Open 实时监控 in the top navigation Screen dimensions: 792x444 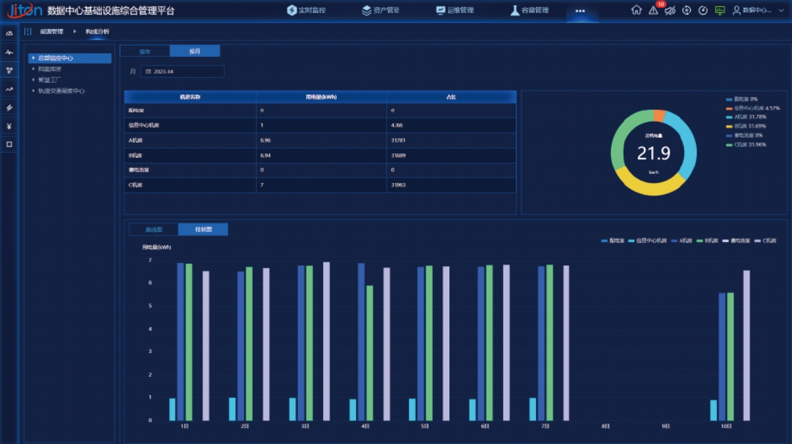tap(306, 11)
